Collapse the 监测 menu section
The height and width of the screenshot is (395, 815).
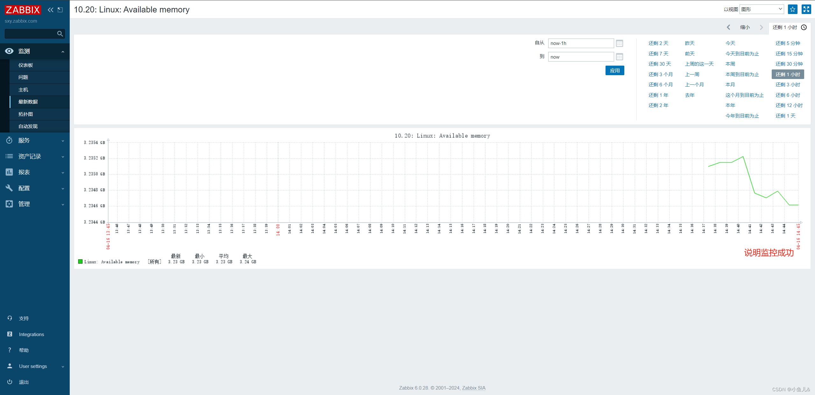tap(63, 52)
